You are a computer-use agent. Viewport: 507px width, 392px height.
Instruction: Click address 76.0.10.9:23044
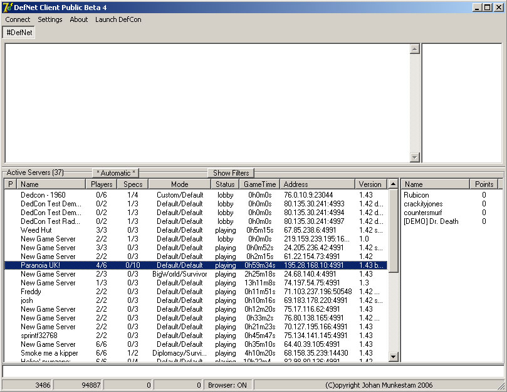coord(308,195)
